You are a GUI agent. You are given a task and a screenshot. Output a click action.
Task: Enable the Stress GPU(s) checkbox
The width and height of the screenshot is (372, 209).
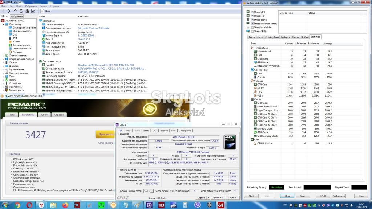(252, 31)
